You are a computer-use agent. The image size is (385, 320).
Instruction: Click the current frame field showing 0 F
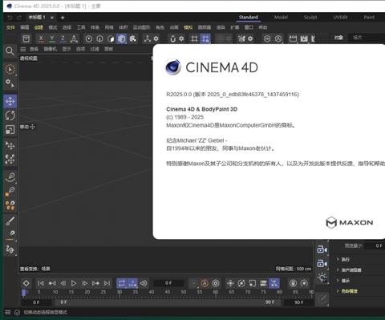click(x=168, y=283)
